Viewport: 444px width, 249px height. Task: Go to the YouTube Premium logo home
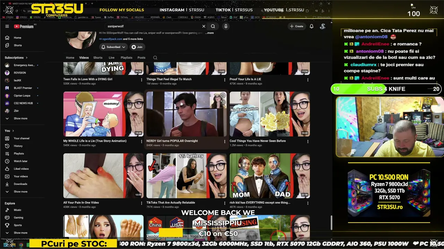tap(24, 26)
